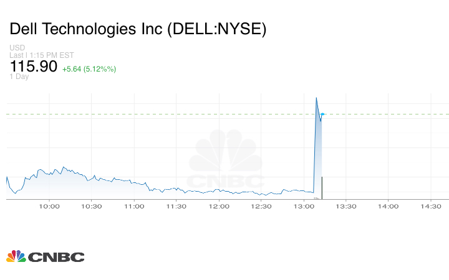Click the Last 1:15 PM EST timestamp

tap(42, 55)
